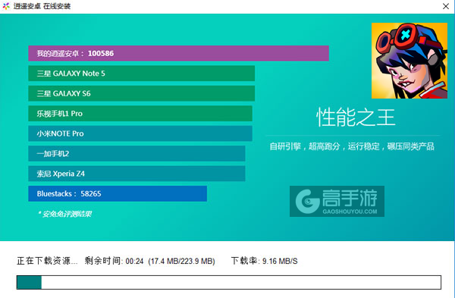The height and width of the screenshot is (298, 455).
Task: Select the 小米NOTE Pro bar
Action: point(140,133)
